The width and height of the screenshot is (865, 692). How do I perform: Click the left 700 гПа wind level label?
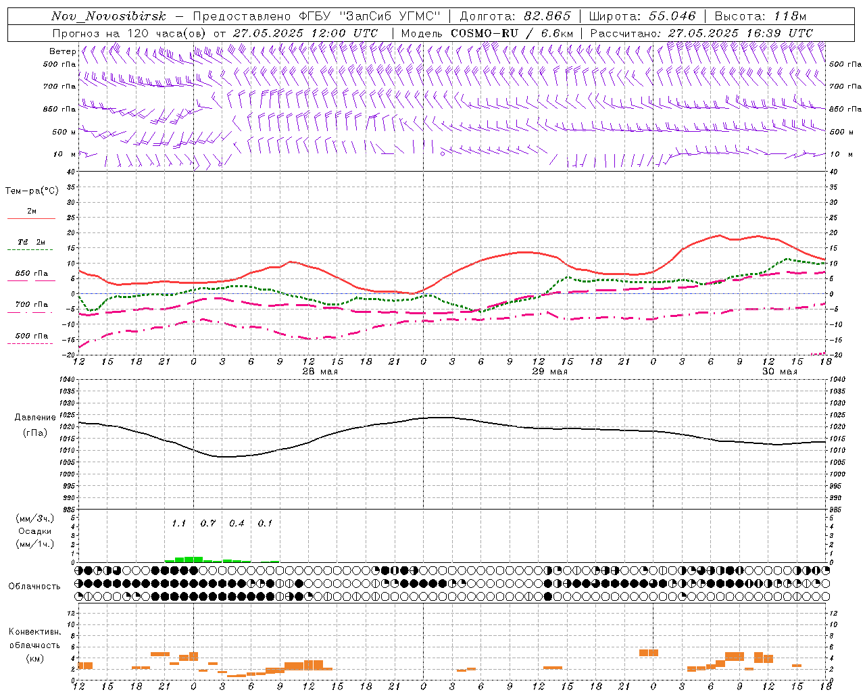[59, 86]
